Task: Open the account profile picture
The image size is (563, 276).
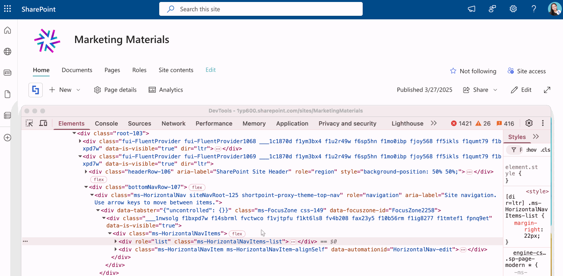Action: [554, 9]
